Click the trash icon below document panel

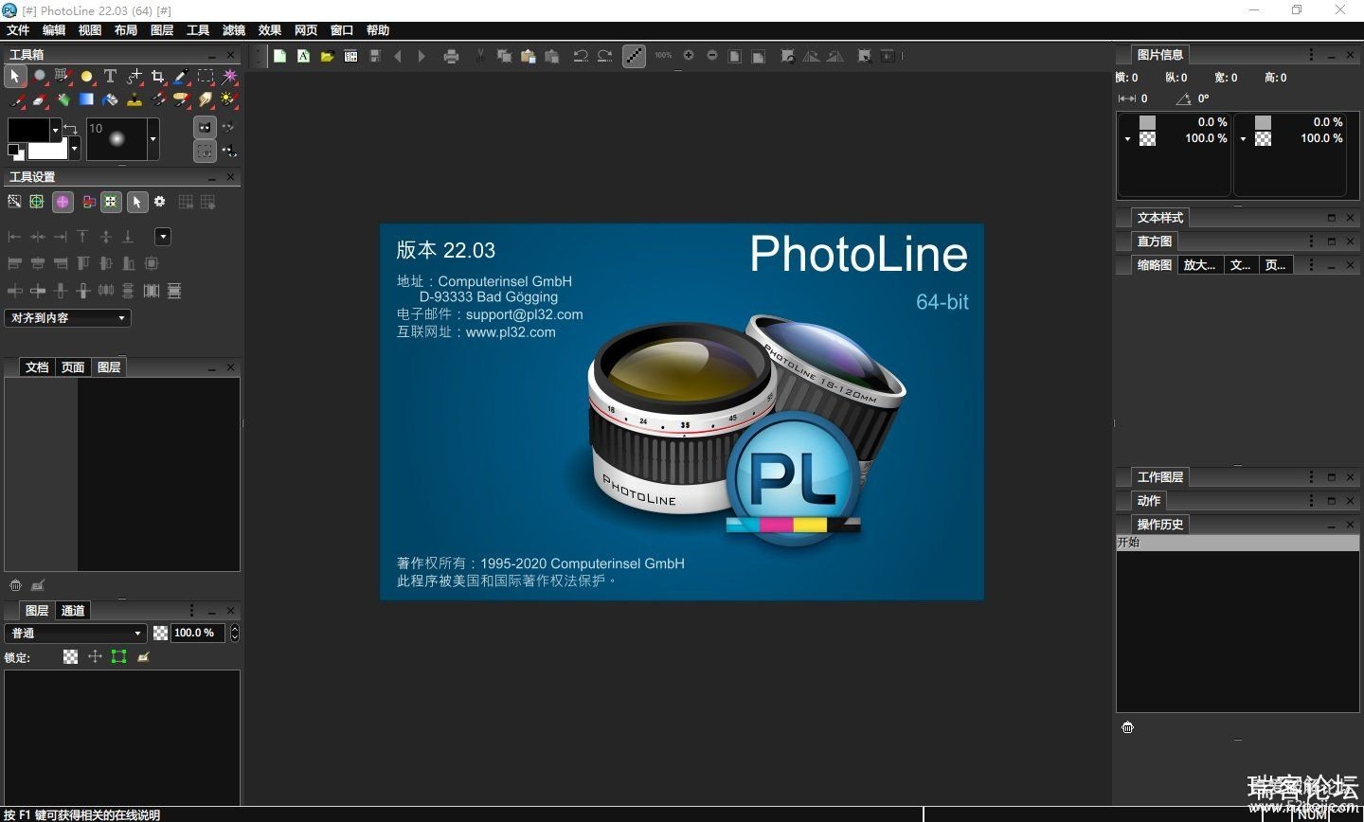tap(15, 586)
